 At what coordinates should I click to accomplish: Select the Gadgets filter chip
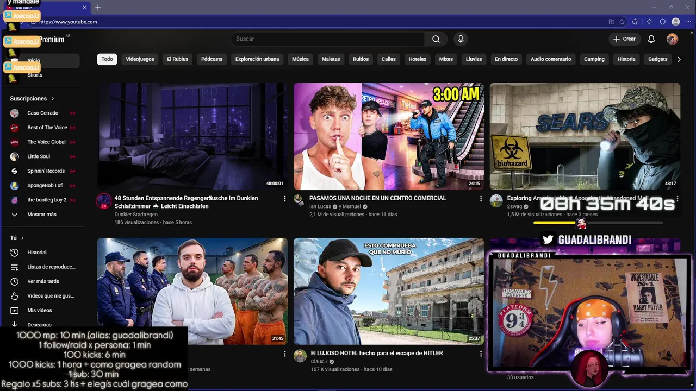tap(658, 59)
